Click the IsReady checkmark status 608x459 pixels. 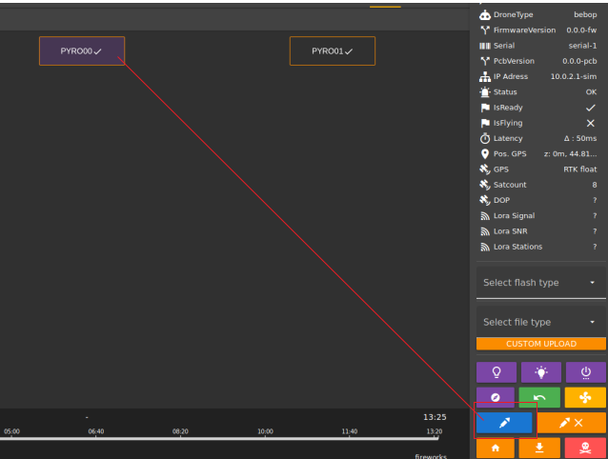[x=590, y=108]
